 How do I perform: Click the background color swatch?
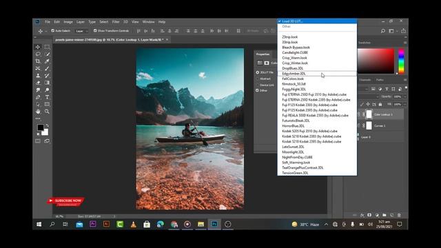point(45,132)
